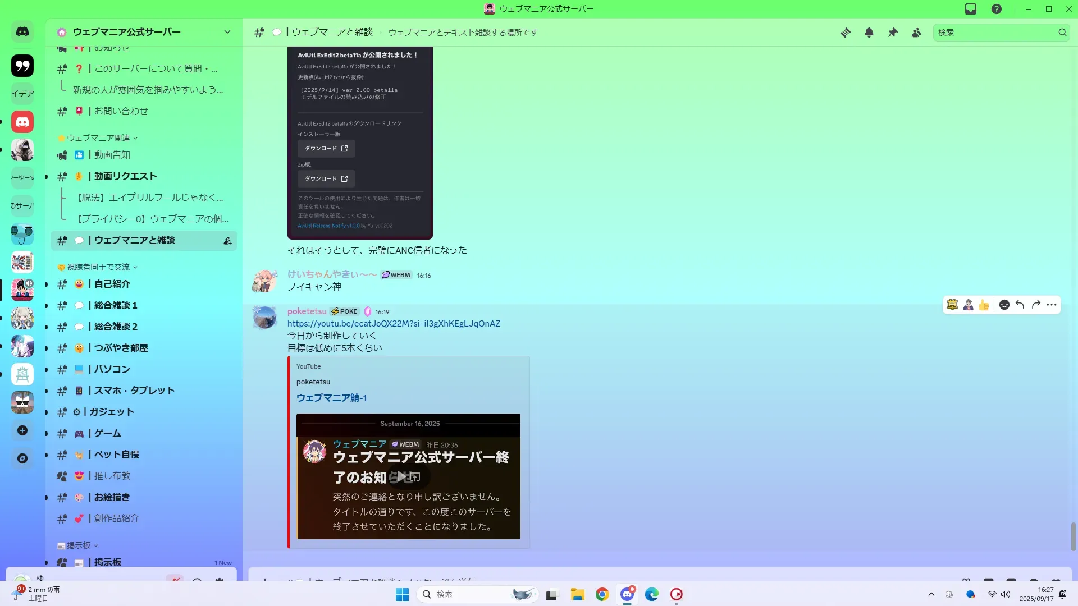
Task: Expand ウェブマニア公式サーバー server dropdown menu
Action: [x=227, y=32]
